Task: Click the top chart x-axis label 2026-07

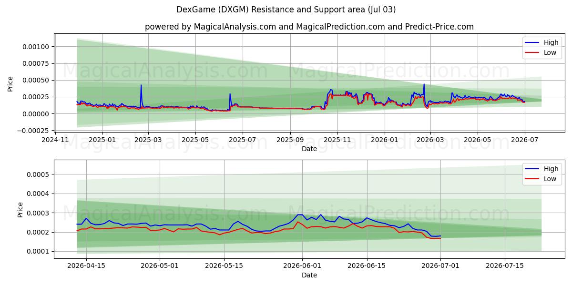Action: 525,140
